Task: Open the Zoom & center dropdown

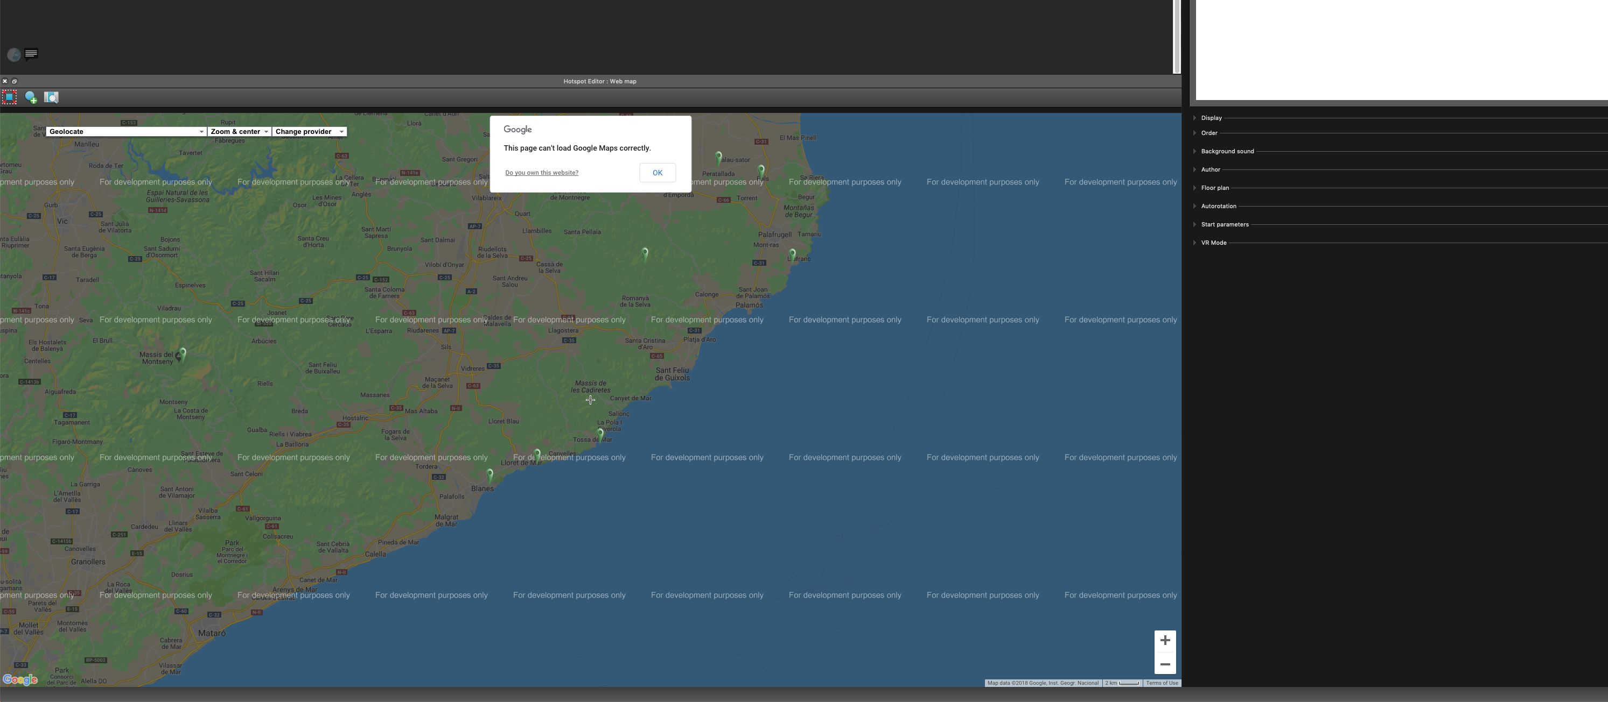Action: [240, 132]
